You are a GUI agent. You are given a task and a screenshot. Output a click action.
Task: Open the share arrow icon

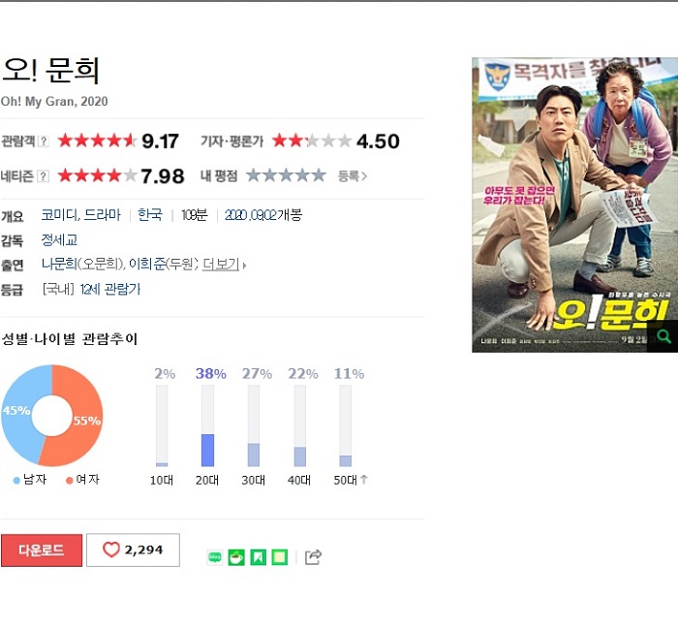coord(313,557)
